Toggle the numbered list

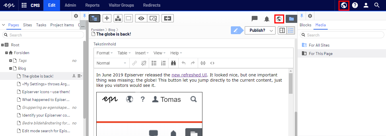[163, 63]
